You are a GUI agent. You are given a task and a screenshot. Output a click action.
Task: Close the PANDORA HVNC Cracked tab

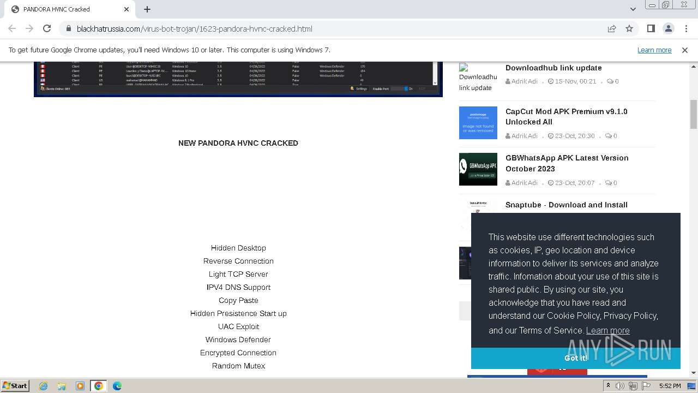coord(127,9)
